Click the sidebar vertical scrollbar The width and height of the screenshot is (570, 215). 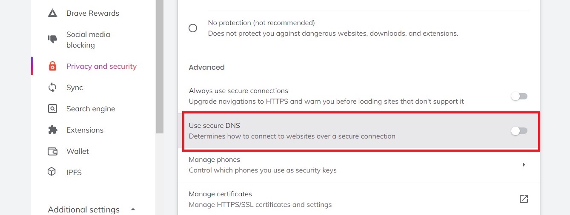(x=160, y=64)
